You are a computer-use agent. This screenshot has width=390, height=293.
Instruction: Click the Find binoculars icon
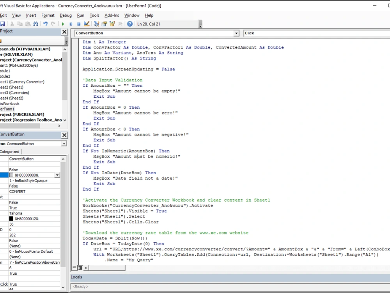point(35,24)
